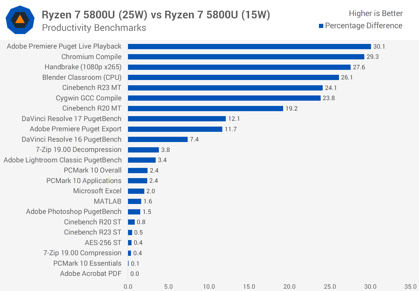Click the value 30.1 data label
This screenshot has height=291, width=419.
click(379, 47)
